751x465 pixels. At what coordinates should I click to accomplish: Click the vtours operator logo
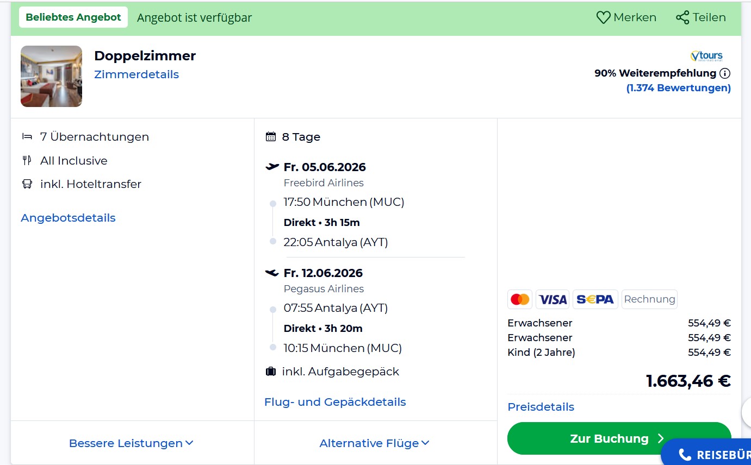pos(706,56)
